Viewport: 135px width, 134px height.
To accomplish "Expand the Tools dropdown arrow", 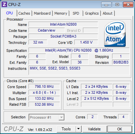I will tap(79, 129).
